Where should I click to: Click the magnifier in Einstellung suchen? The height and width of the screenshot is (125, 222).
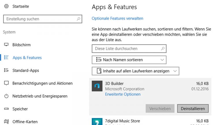78,19
